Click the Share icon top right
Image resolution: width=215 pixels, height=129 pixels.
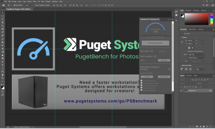tap(213, 5)
